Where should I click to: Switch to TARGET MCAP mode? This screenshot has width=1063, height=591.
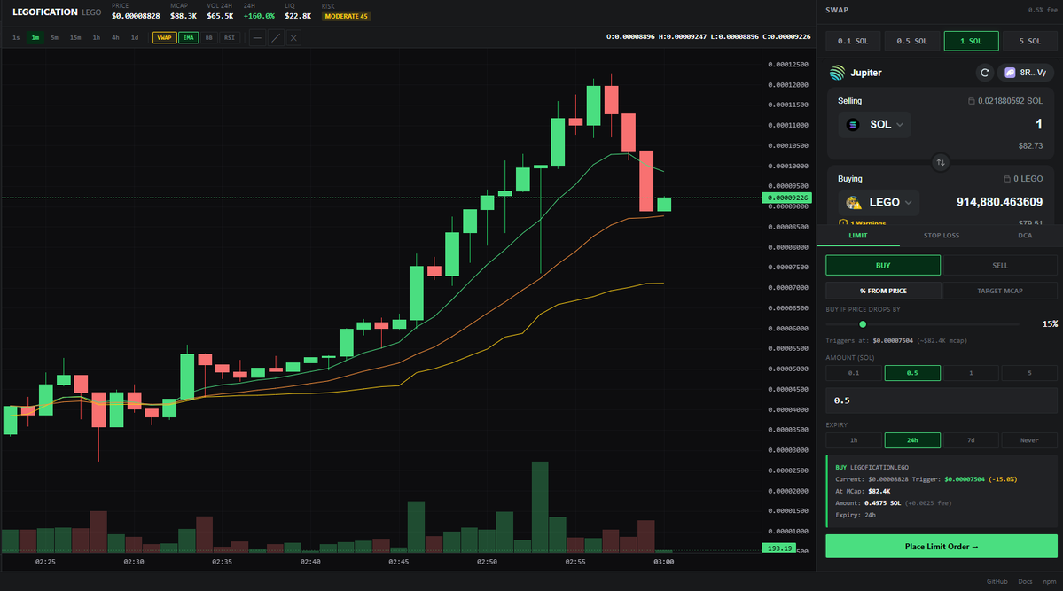click(1000, 291)
